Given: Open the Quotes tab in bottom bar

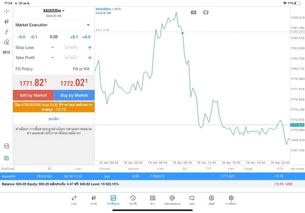Looking at the screenshot, I should point(74,200).
